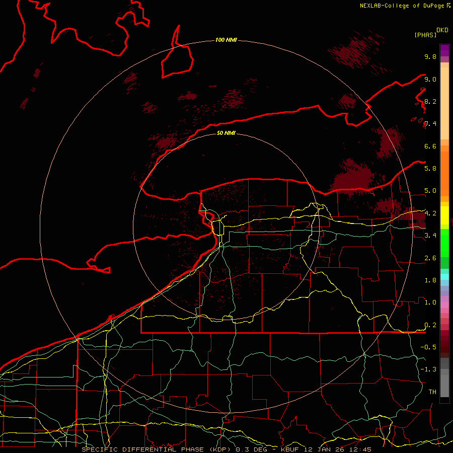Click the 1.0 color scale value
453x453 pixels.
click(x=430, y=303)
